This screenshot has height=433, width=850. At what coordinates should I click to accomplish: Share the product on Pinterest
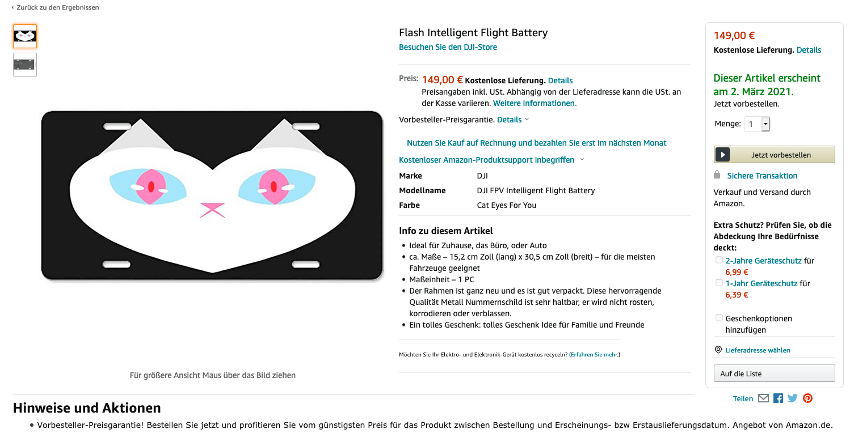tap(807, 398)
